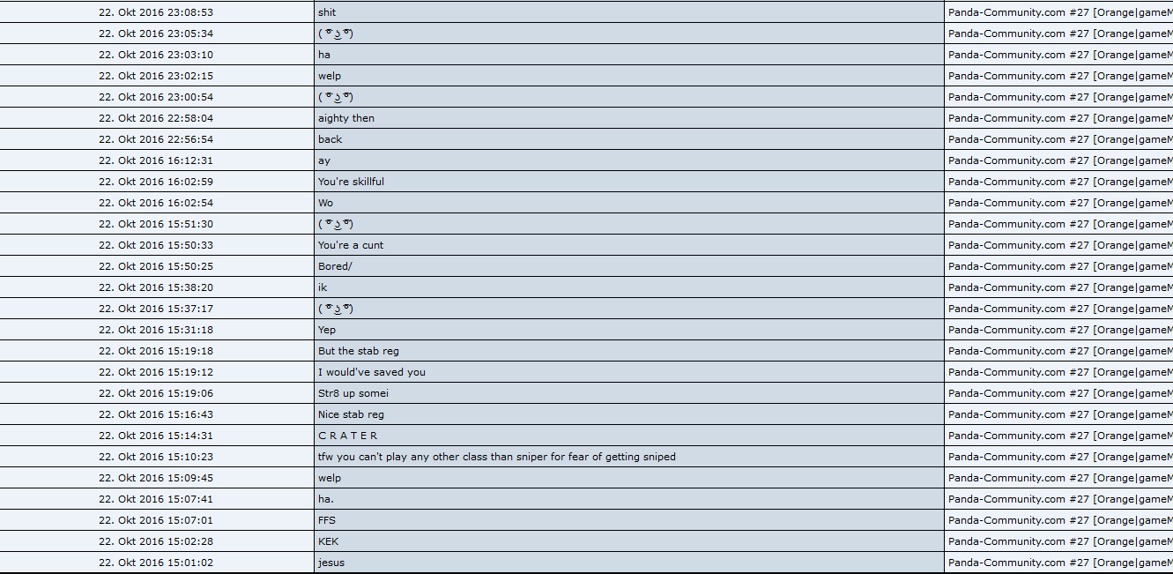Viewport: 1173px width, 574px height.
Task: Click the chat message "You're skillful"
Action: click(351, 182)
